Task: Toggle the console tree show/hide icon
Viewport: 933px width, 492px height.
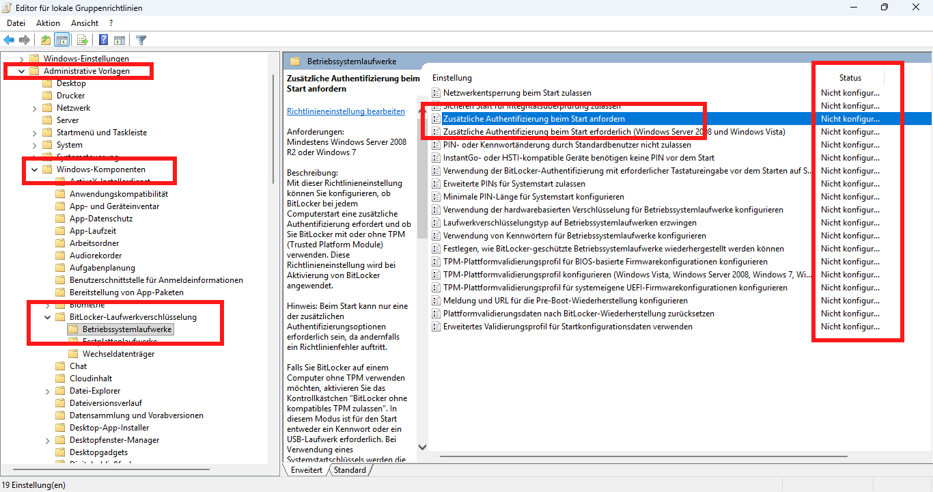Action: click(x=61, y=40)
